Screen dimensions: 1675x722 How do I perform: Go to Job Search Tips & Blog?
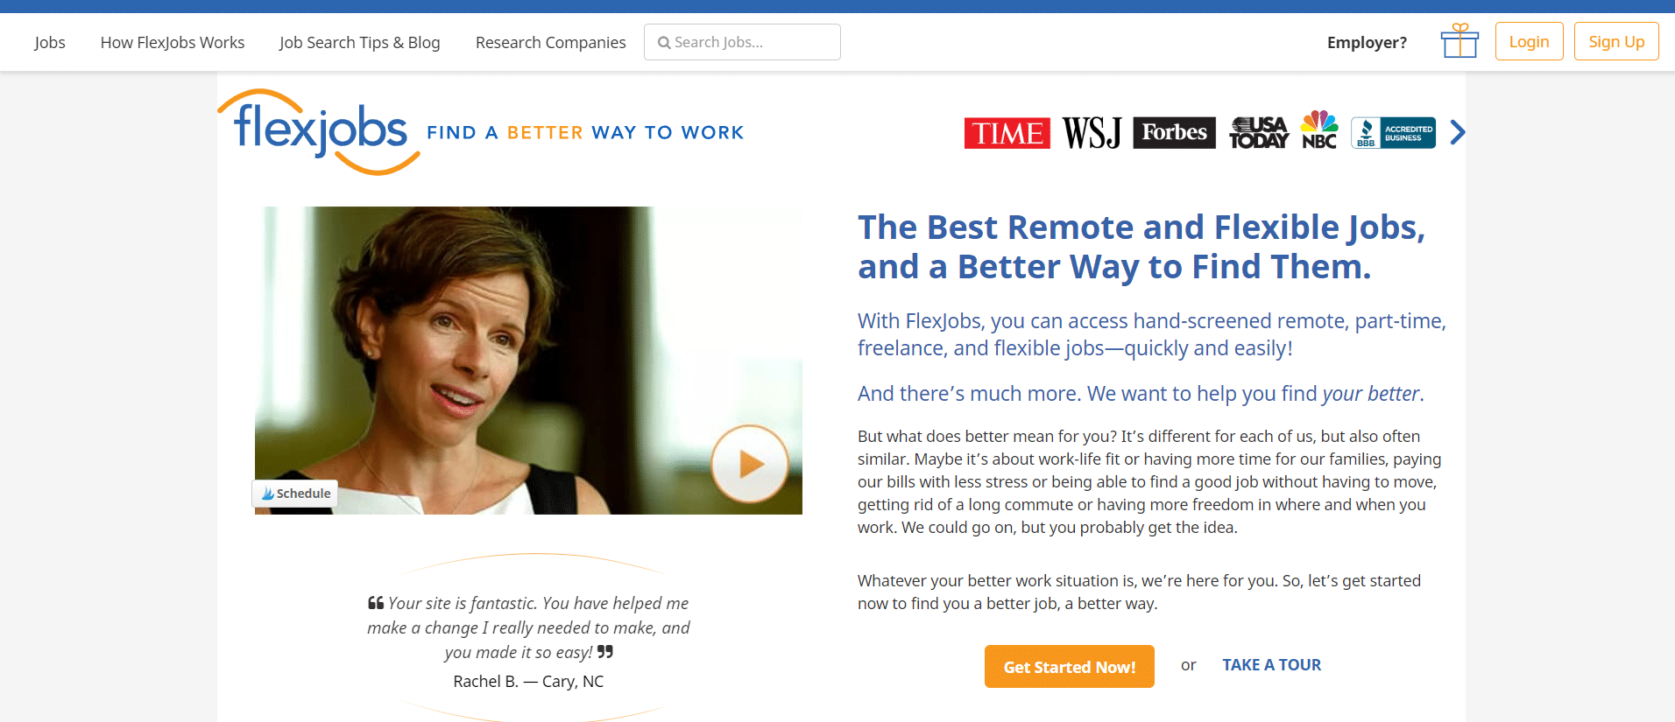pyautogui.click(x=360, y=42)
